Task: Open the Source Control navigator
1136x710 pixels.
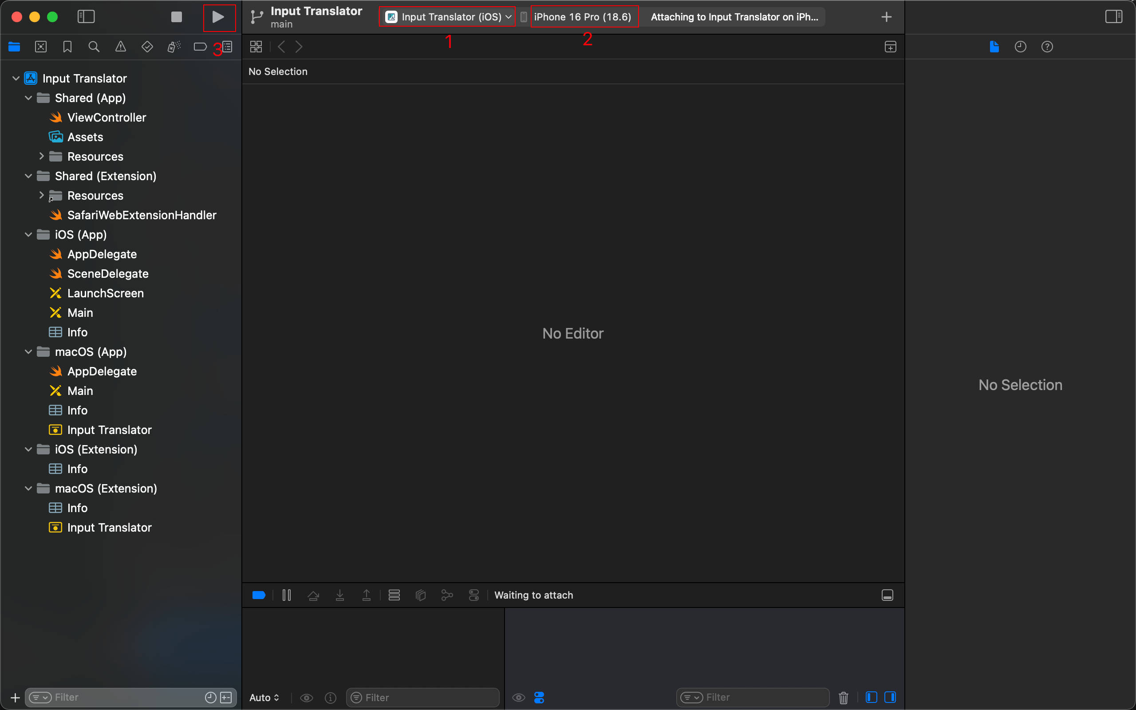Action: (x=41, y=47)
